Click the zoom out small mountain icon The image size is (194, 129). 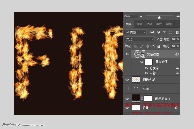coord(141,16)
